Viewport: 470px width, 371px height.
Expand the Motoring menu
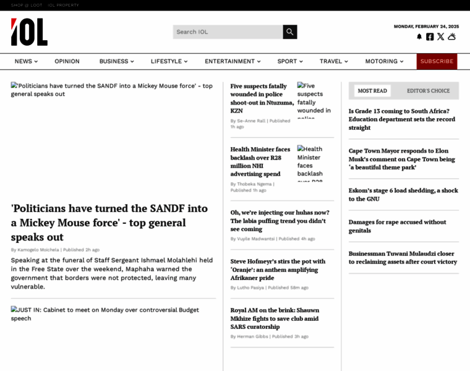point(384,61)
